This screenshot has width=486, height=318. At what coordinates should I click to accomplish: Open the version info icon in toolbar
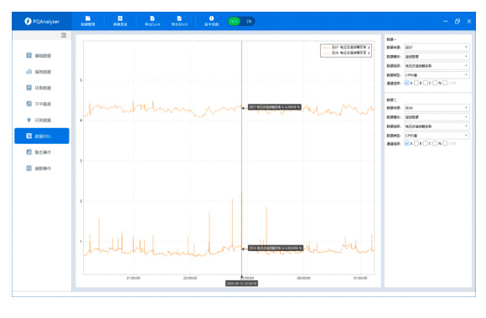[211, 21]
